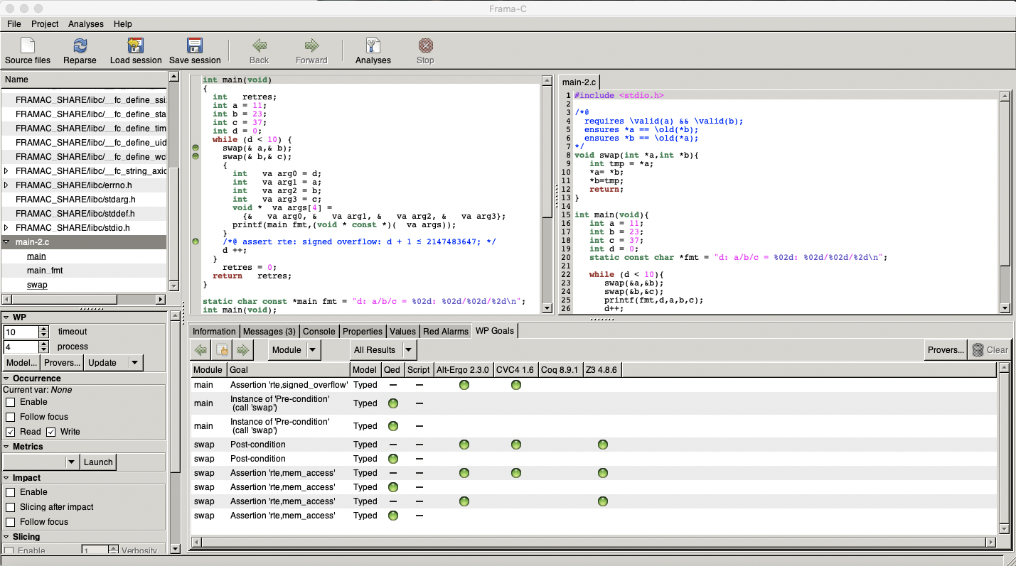
Task: Collapse the WP panel section
Action: (6, 317)
